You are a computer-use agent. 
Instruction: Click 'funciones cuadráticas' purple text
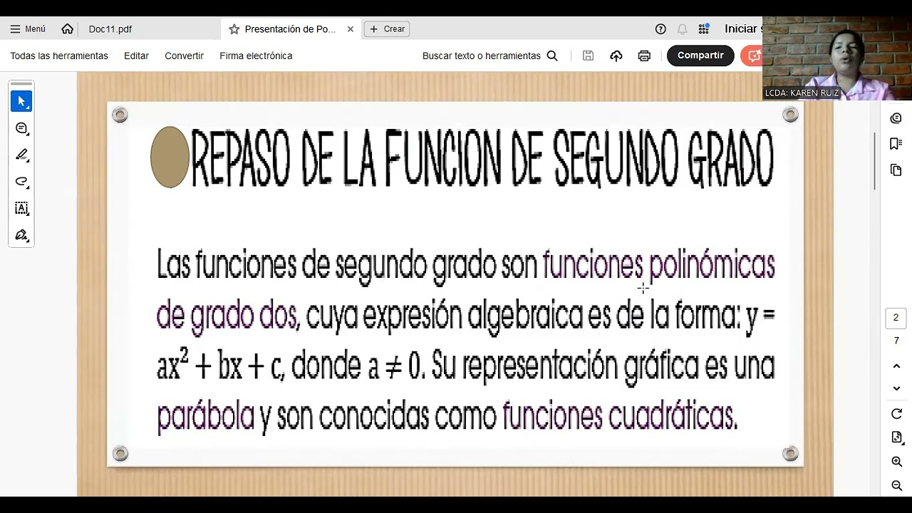pos(619,416)
